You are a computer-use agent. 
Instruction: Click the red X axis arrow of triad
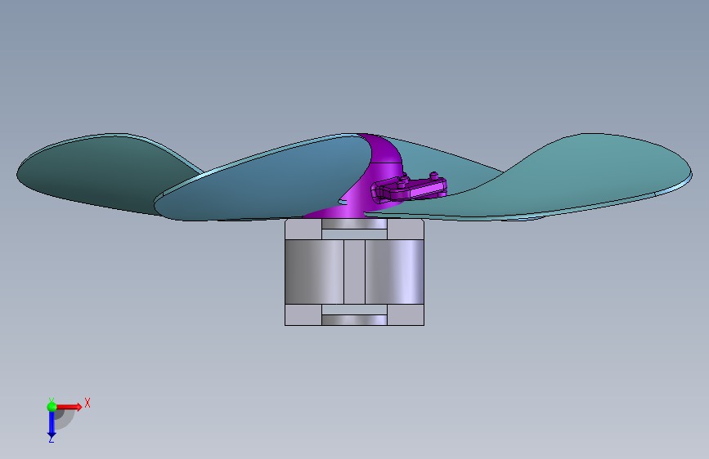[x=69, y=407]
